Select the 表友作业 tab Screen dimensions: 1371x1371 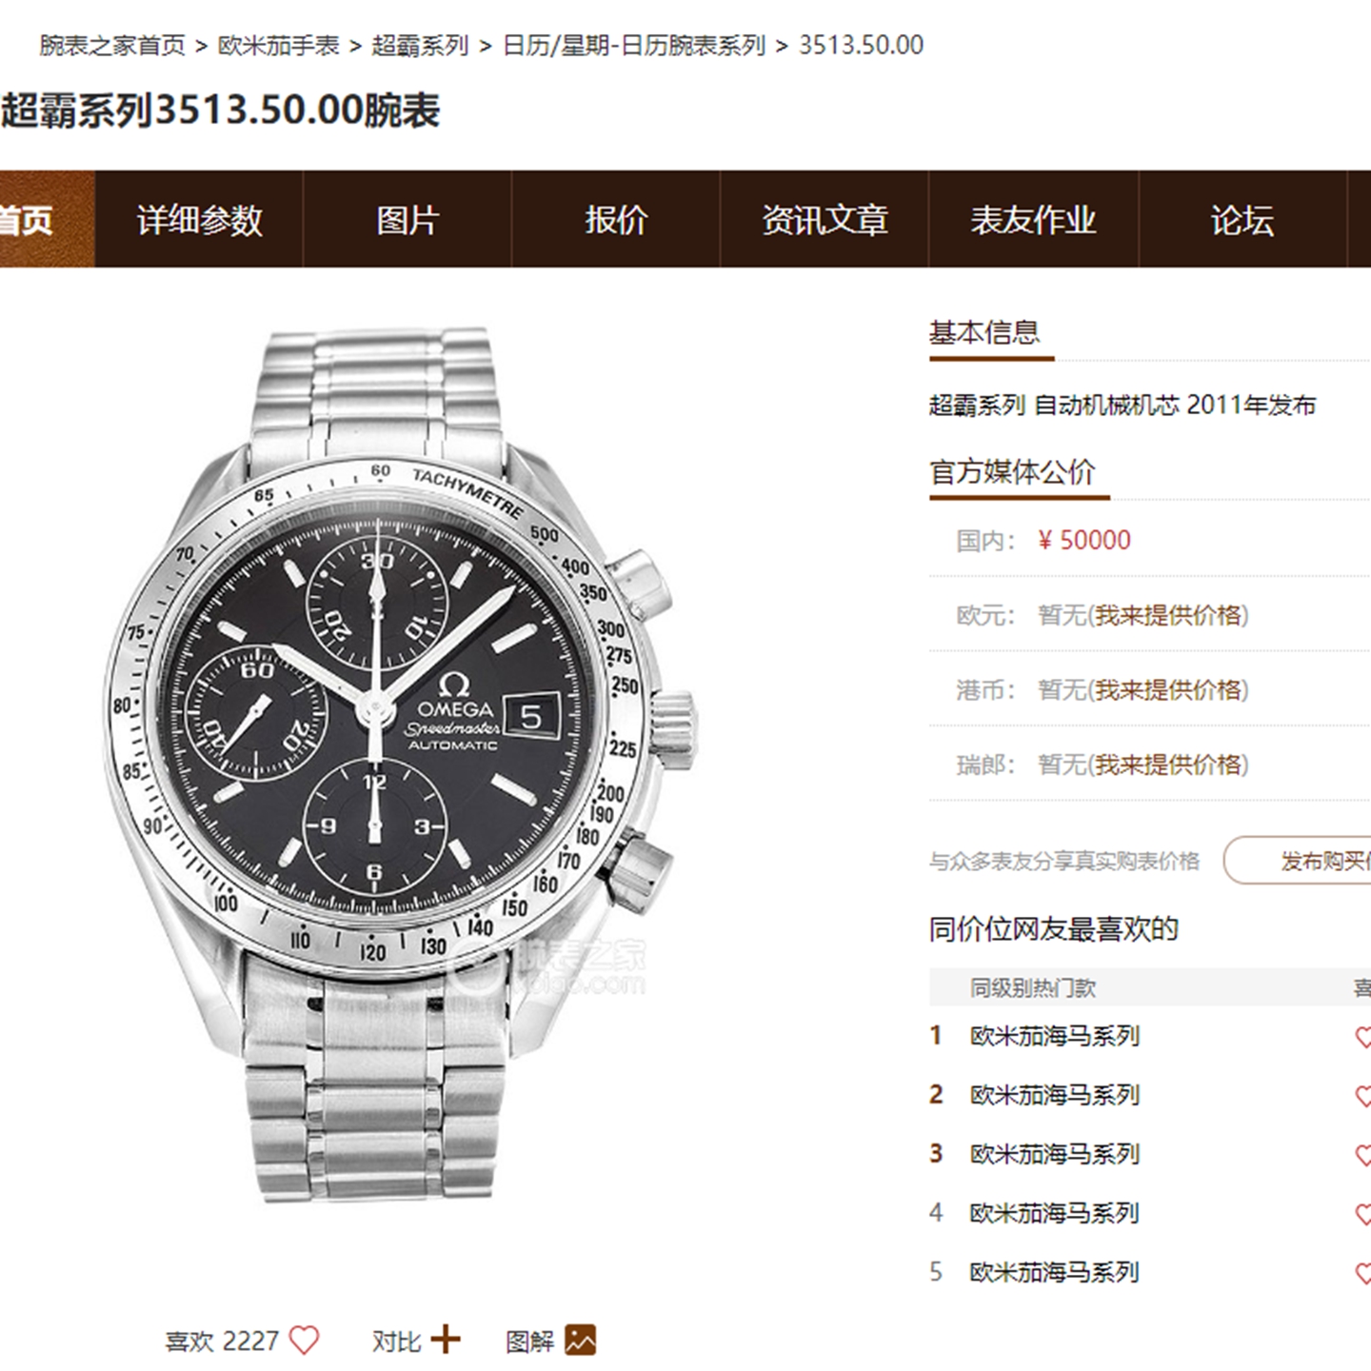(x=1033, y=220)
